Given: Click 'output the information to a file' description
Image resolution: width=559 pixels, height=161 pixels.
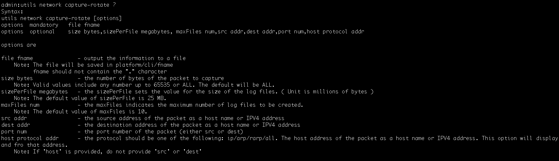Looking at the screenshot, I should point(135,58).
